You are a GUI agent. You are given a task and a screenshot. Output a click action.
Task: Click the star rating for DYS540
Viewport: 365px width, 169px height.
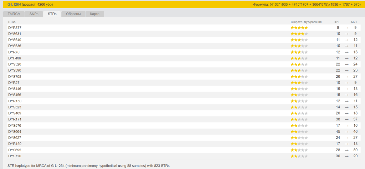click(x=299, y=40)
